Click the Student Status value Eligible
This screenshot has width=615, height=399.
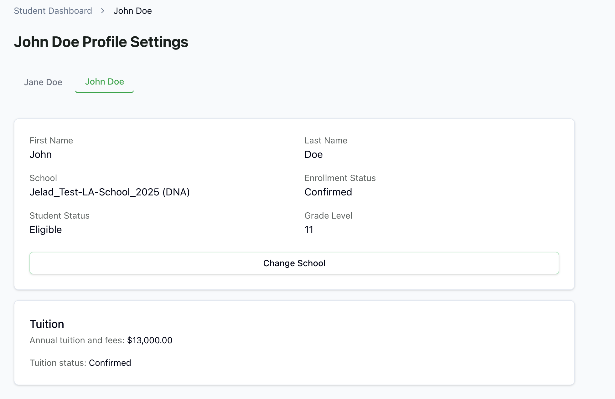tap(46, 230)
